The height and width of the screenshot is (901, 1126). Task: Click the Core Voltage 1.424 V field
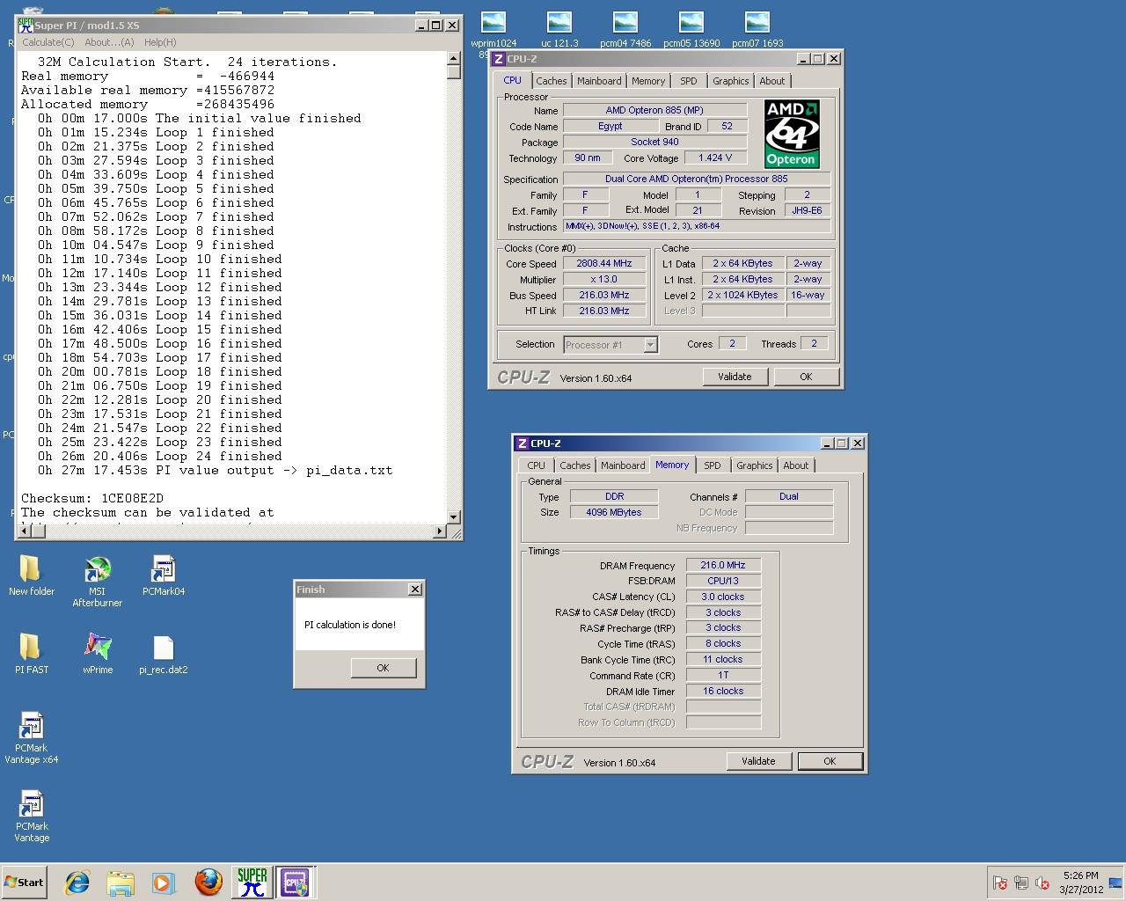715,158
